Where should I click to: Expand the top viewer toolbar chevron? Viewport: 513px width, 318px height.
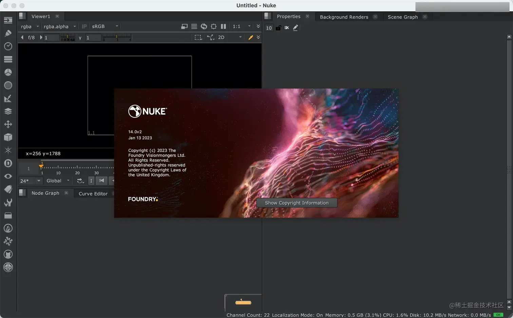click(258, 26)
